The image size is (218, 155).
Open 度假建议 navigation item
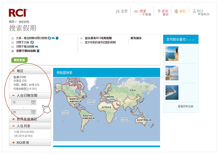165,12
